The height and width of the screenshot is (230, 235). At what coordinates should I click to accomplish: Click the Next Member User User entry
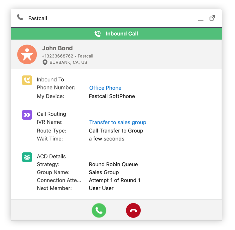[101, 188]
